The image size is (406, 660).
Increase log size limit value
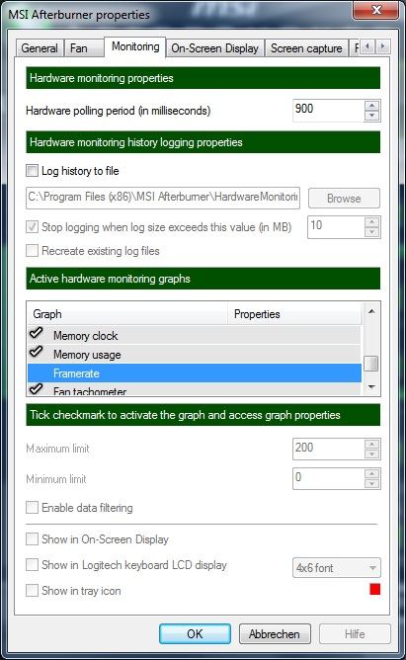pos(372,222)
